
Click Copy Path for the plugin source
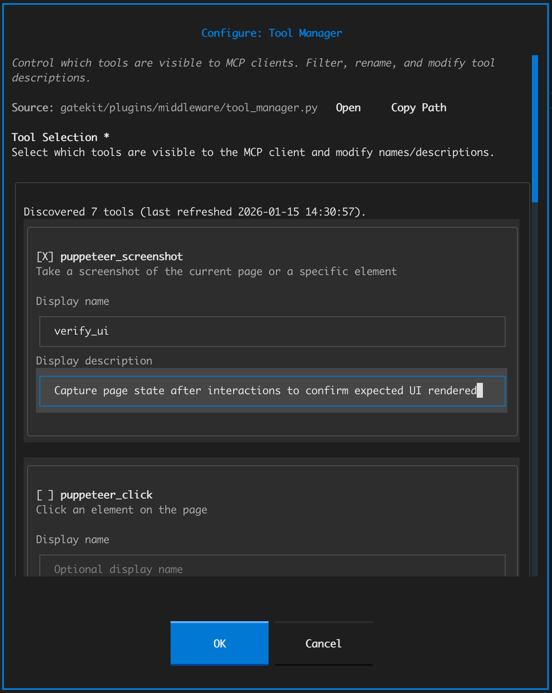(418, 108)
